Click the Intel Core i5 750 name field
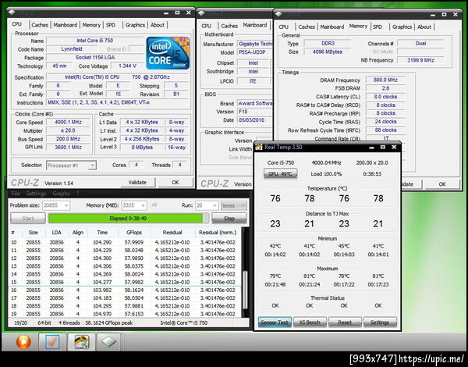468x367 pixels. (95, 41)
